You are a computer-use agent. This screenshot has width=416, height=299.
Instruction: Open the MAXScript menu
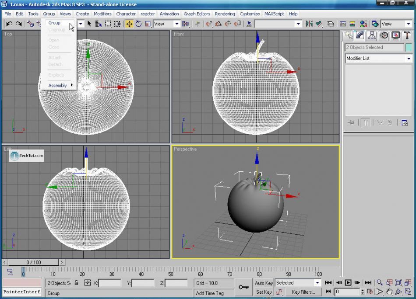(274, 14)
